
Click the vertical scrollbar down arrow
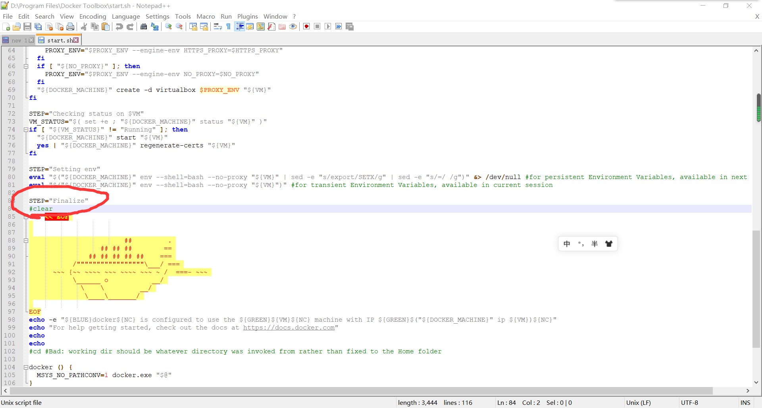tap(756, 382)
